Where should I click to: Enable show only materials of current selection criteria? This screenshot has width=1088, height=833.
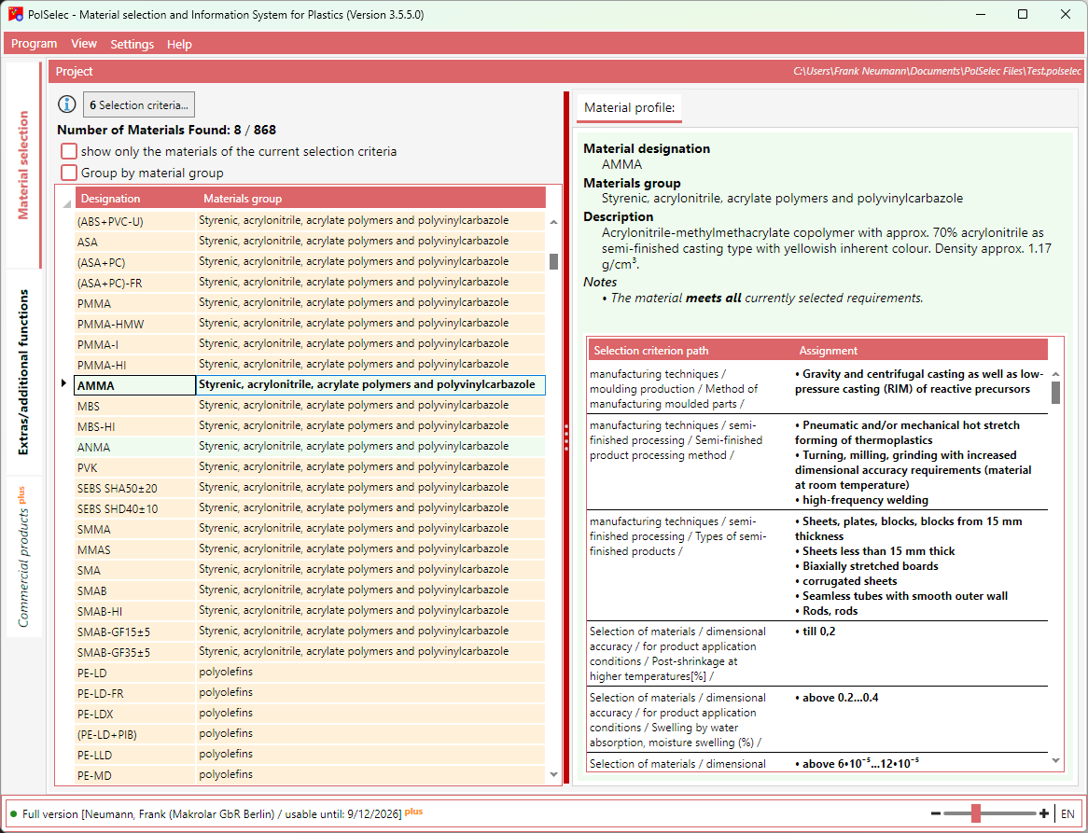coord(69,151)
